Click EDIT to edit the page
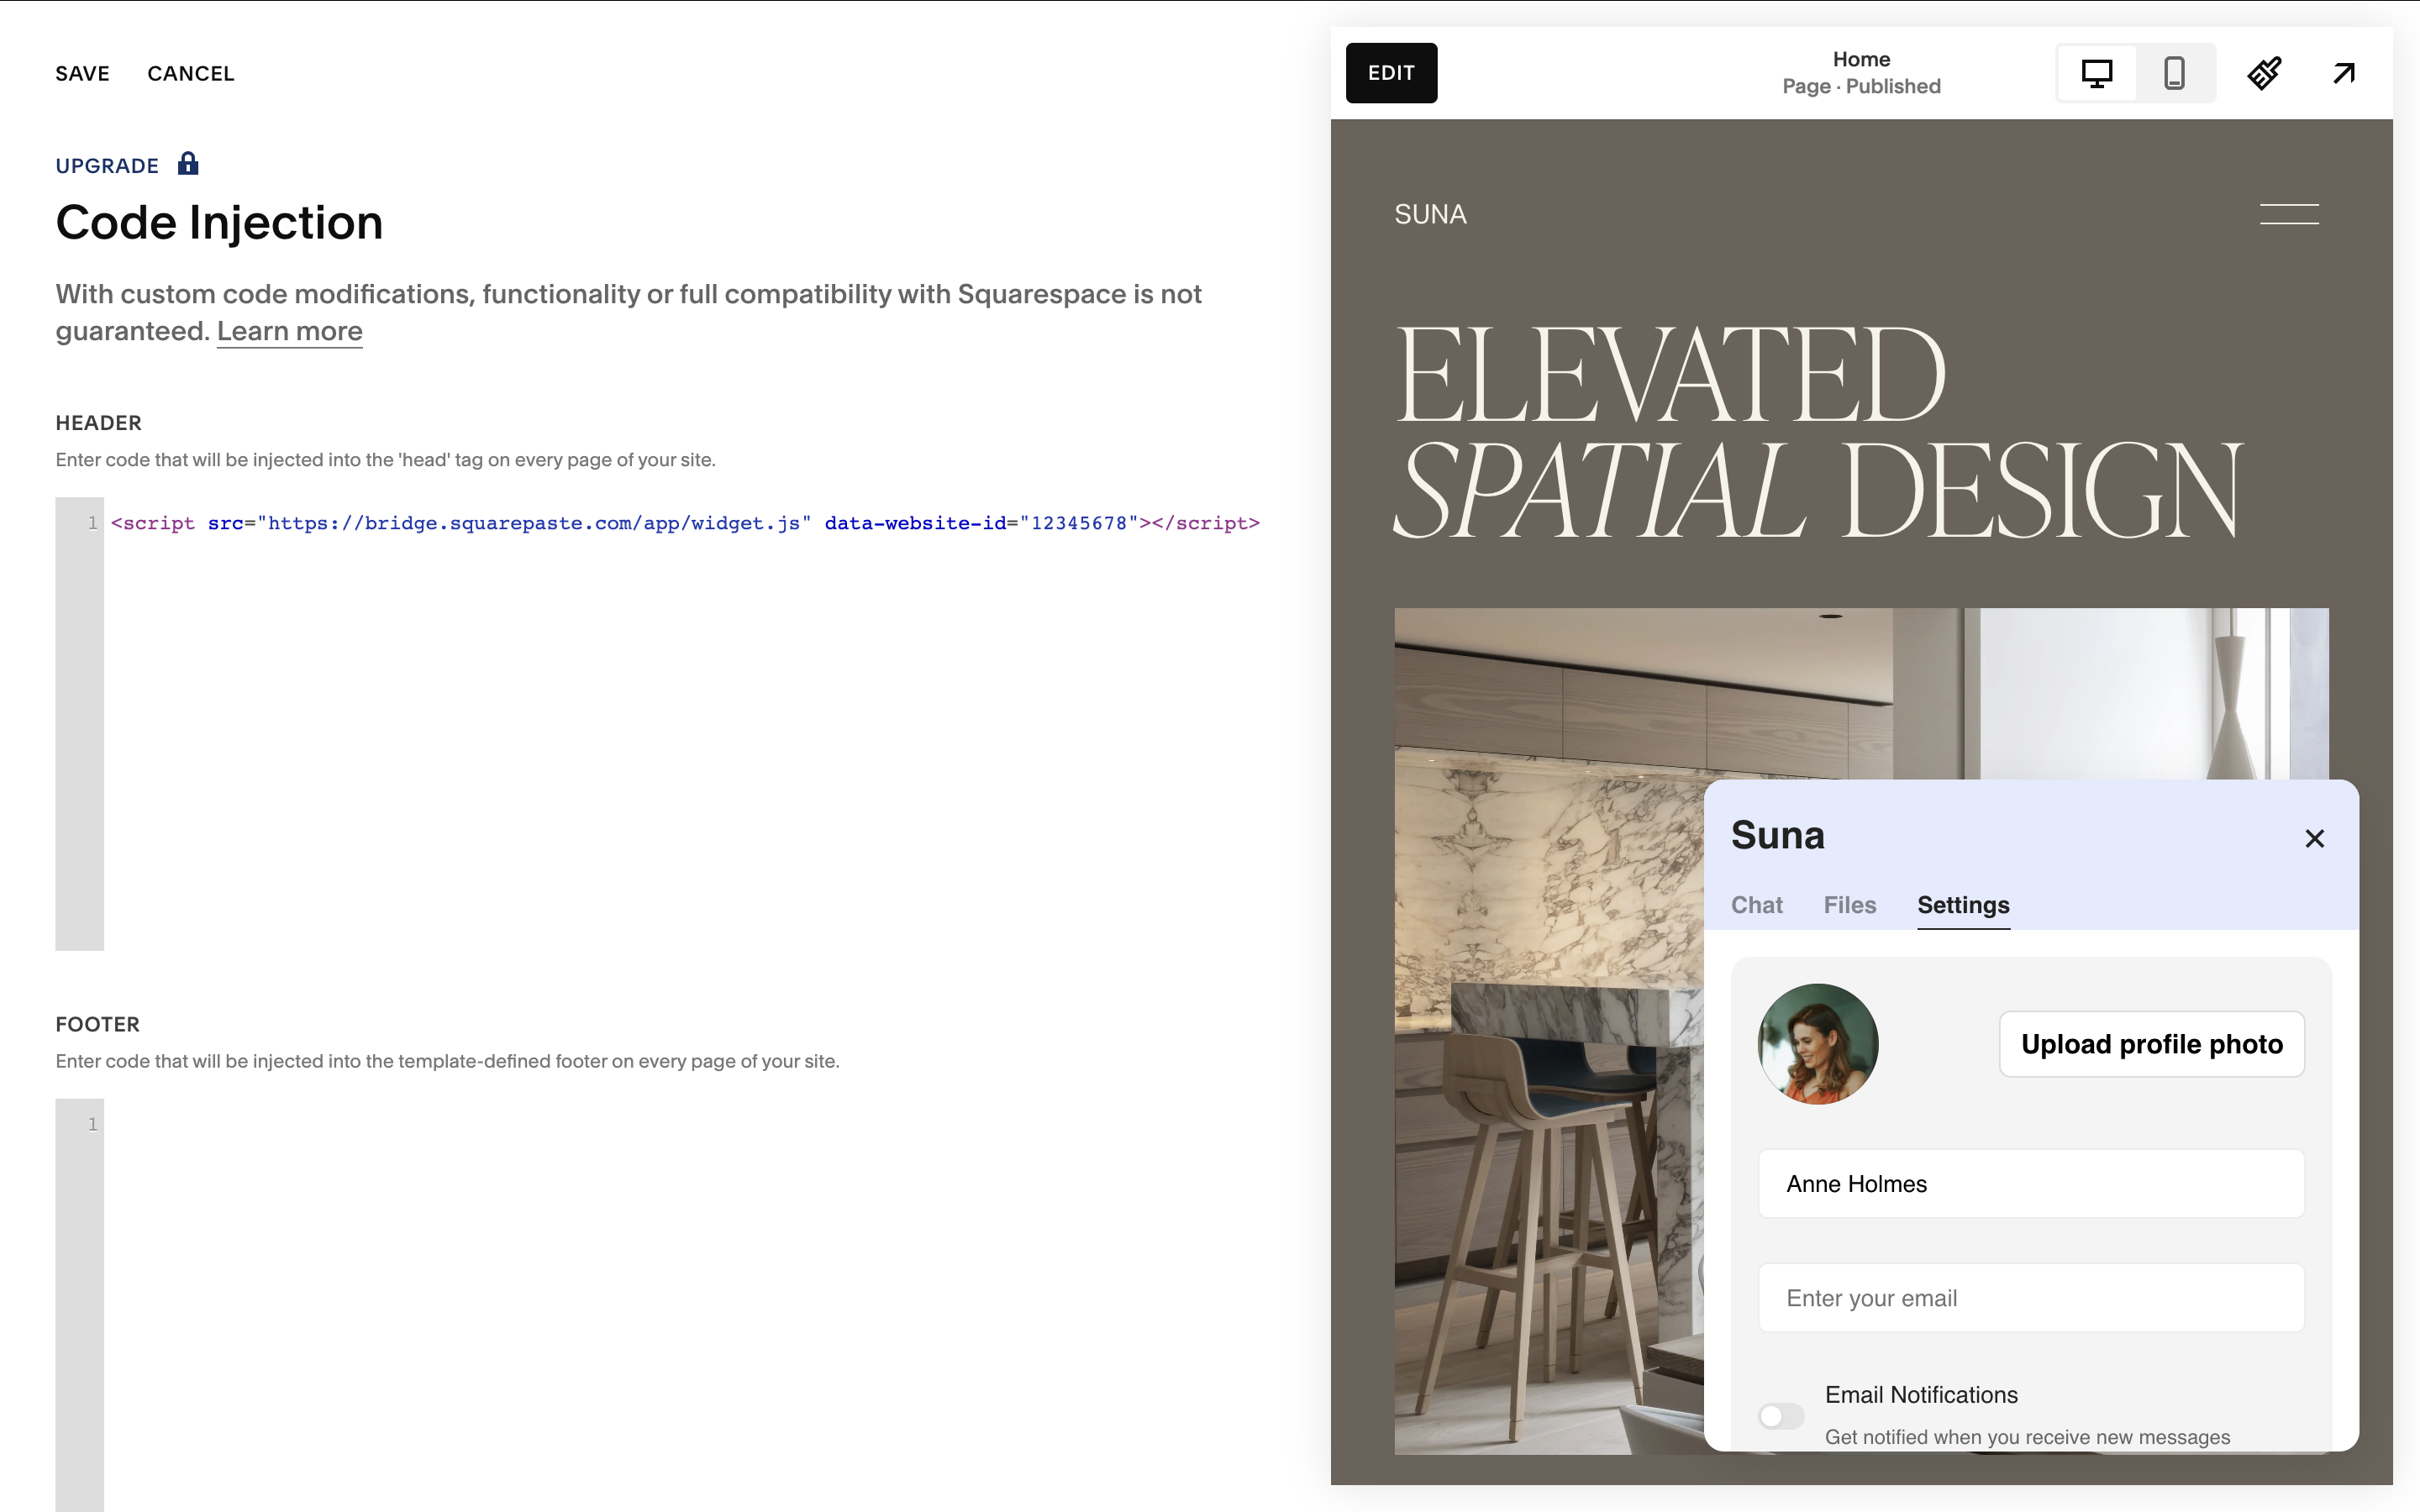 pos(1391,72)
